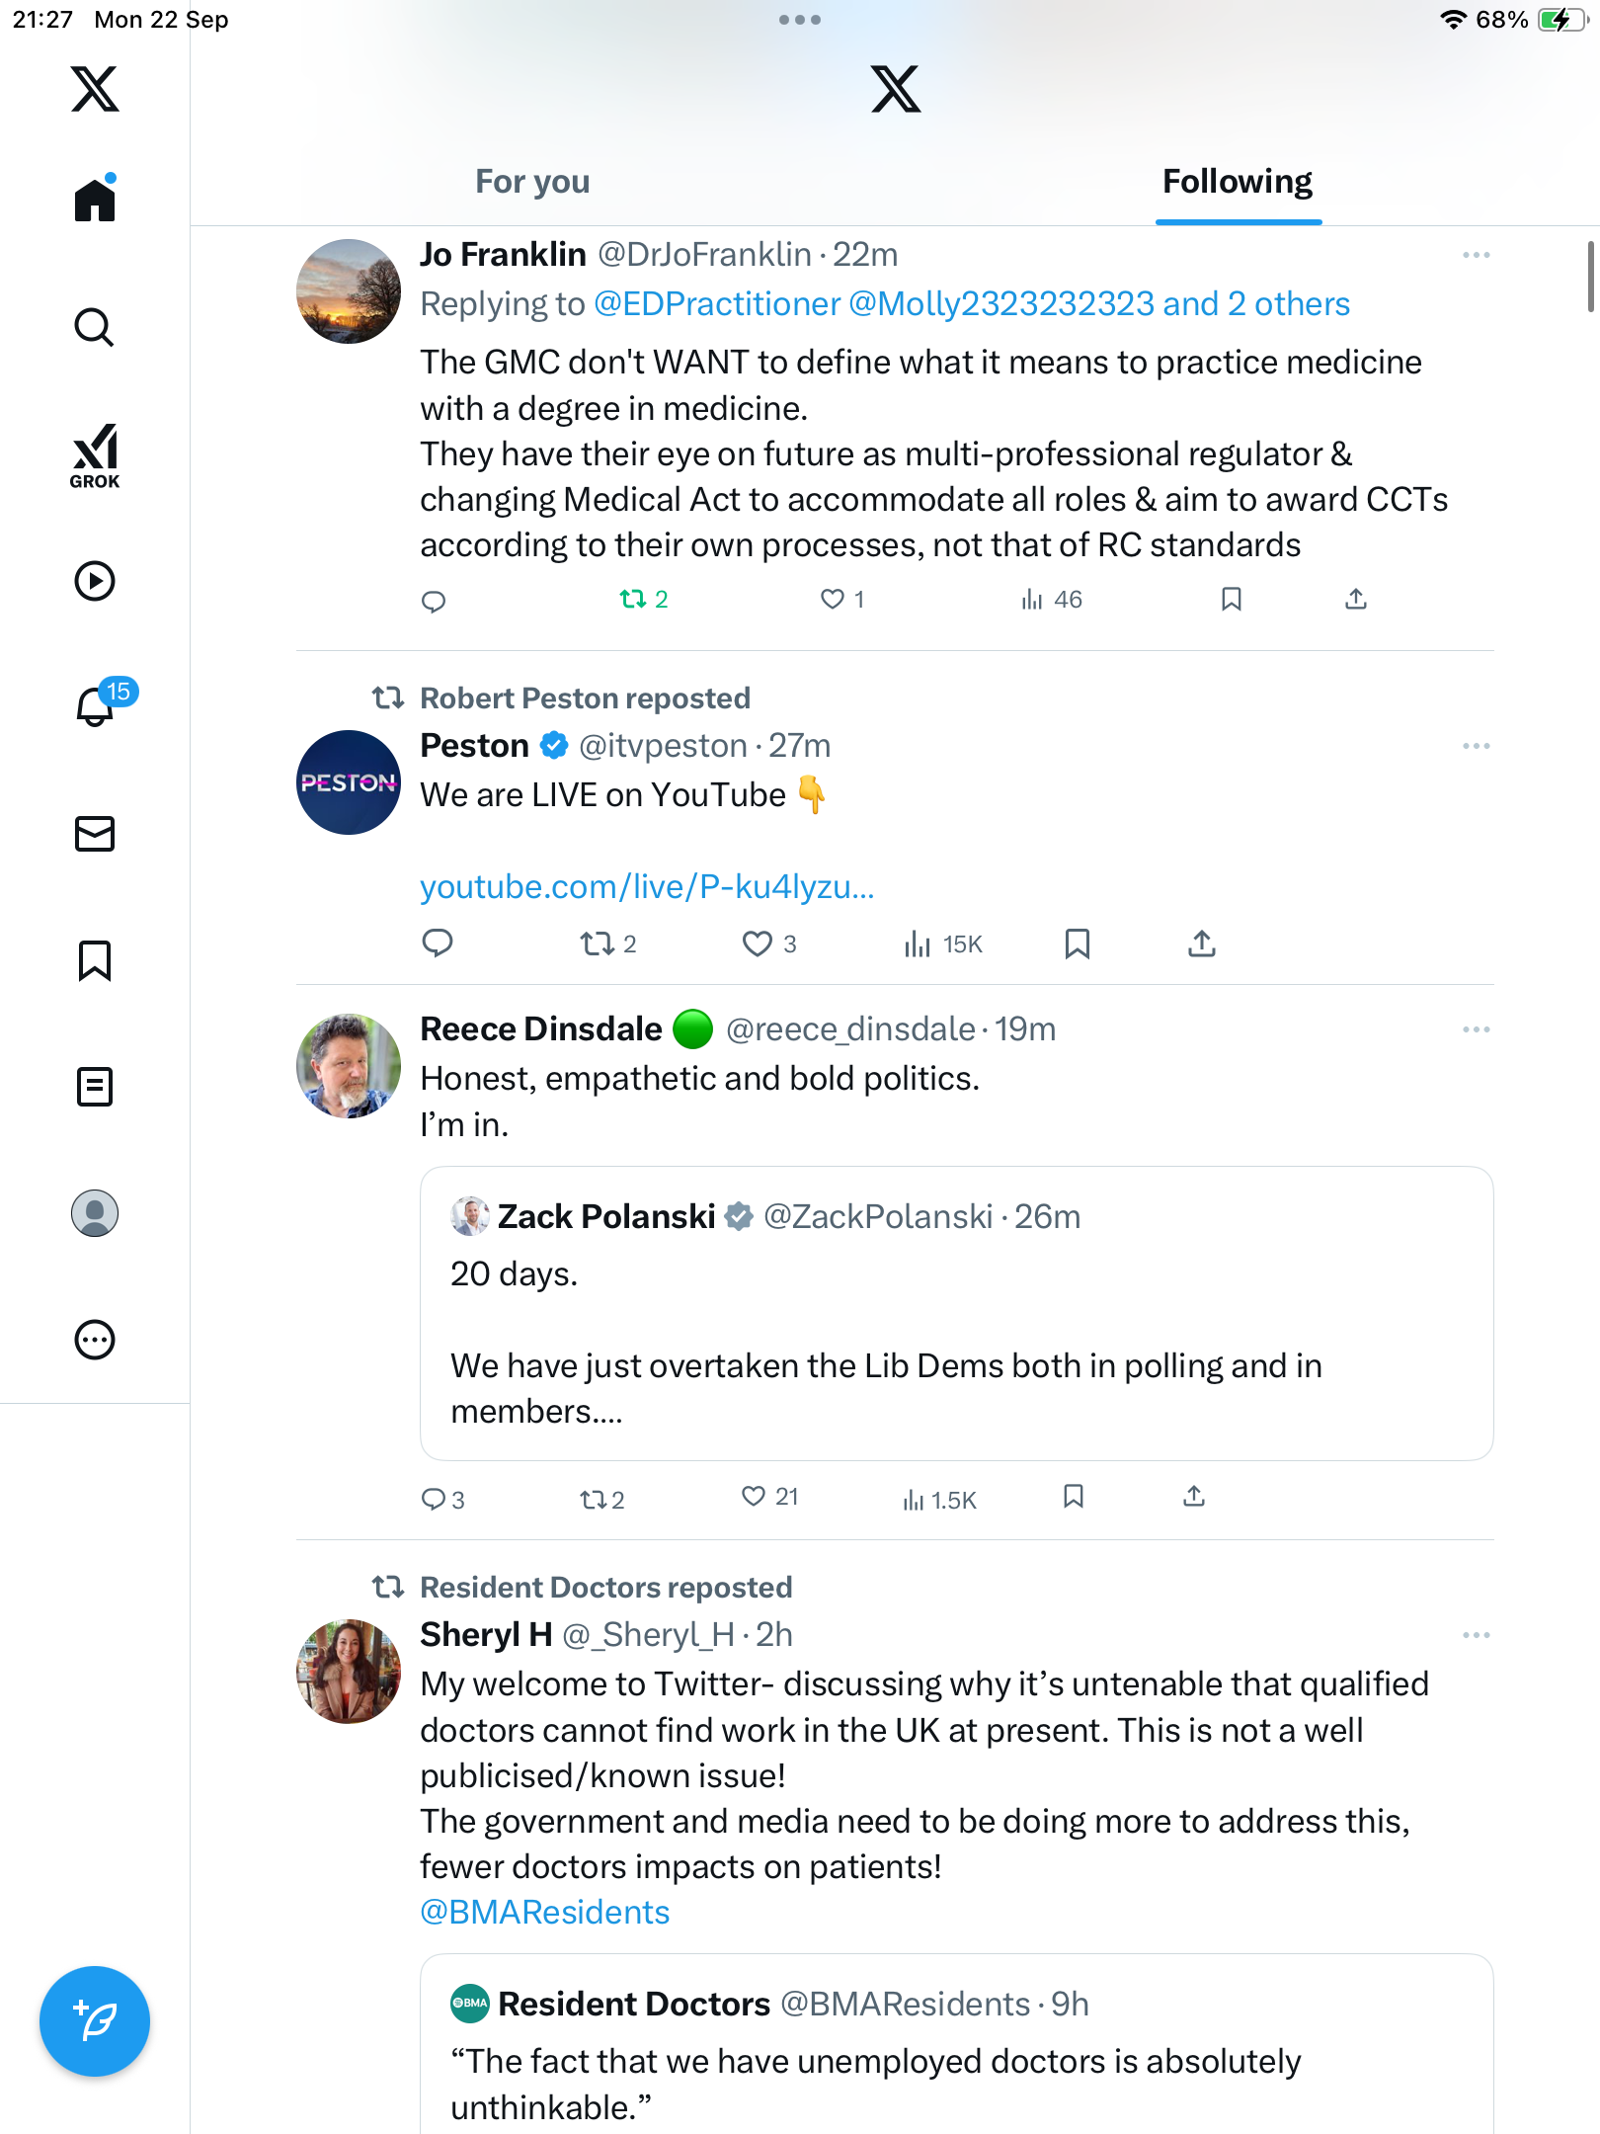The image size is (1600, 2134).
Task: Bookmark the Peston post
Action: pos(1078,944)
